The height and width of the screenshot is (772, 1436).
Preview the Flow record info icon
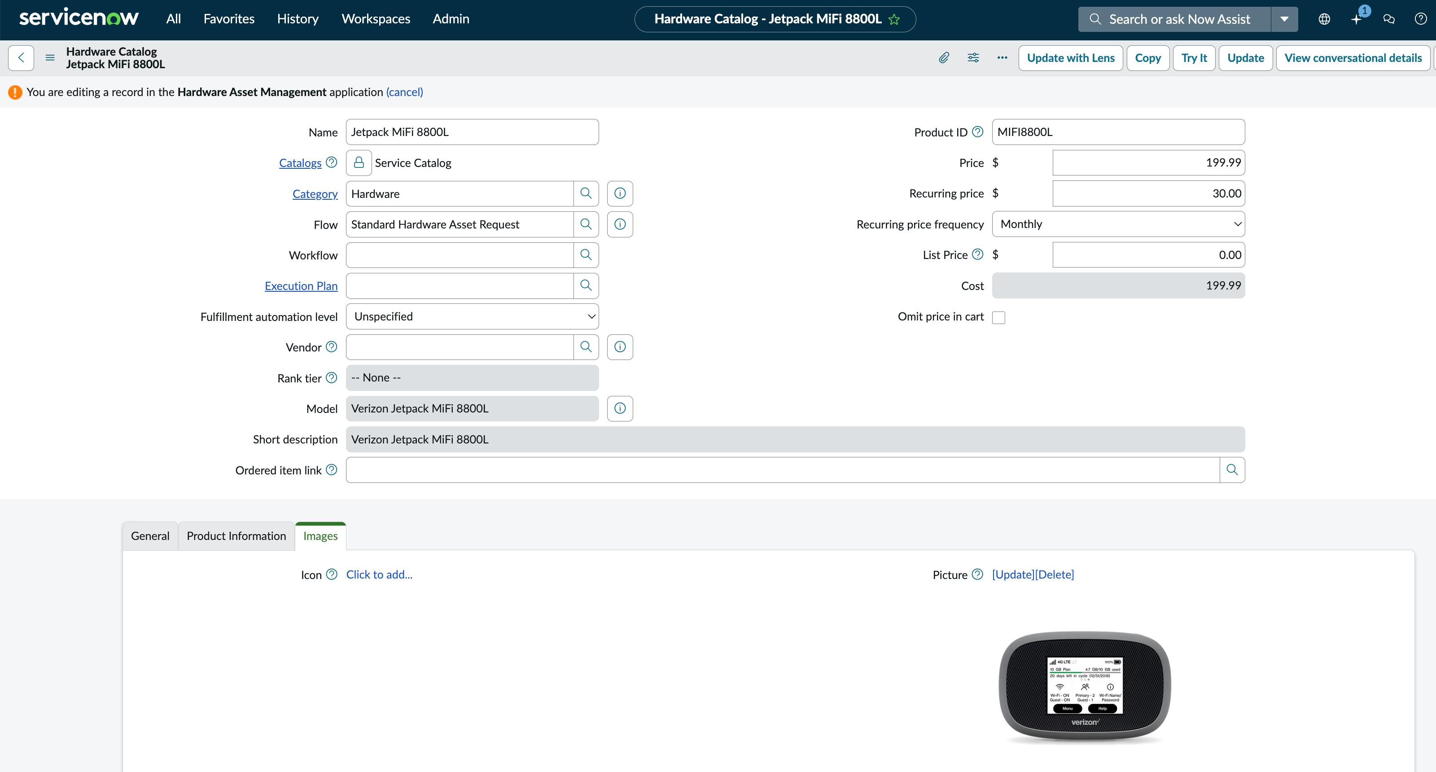coord(620,224)
